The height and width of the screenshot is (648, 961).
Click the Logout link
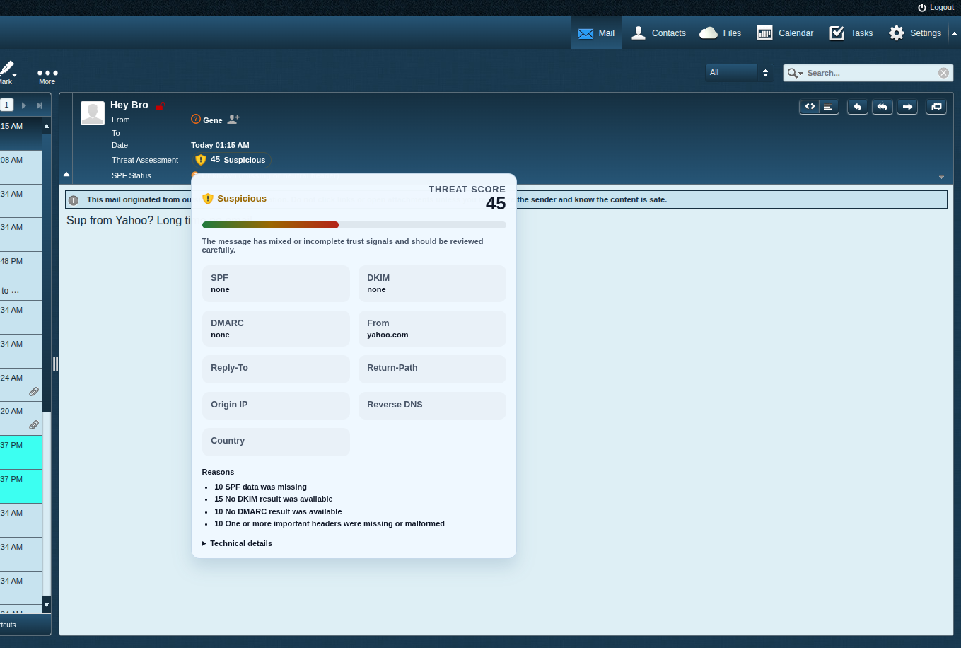(x=936, y=7)
